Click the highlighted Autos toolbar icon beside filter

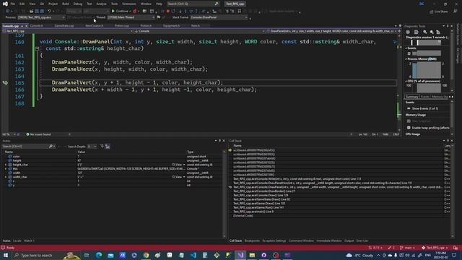(x=108, y=147)
